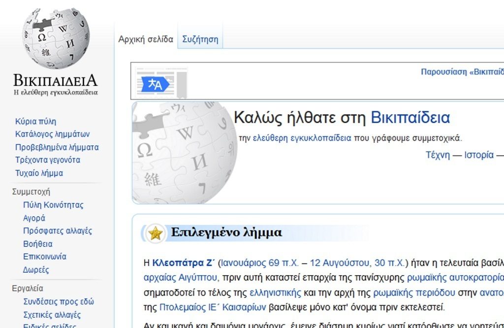504x328 pixels.
Task: Load a random article via Τυχαίο λήμμα
Action: (39, 173)
